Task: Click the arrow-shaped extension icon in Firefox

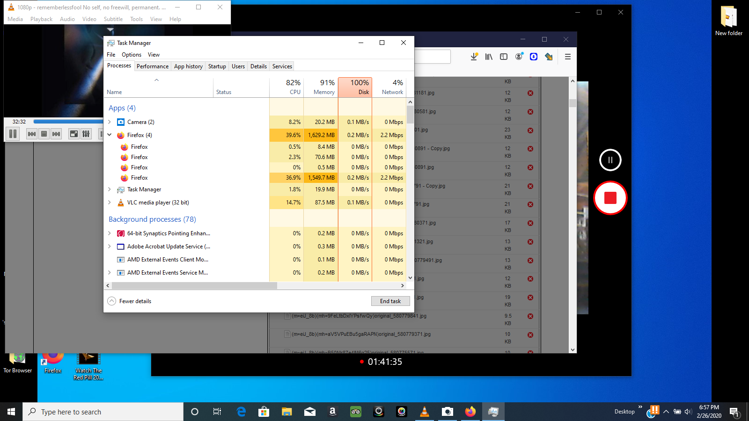Action: coord(549,57)
